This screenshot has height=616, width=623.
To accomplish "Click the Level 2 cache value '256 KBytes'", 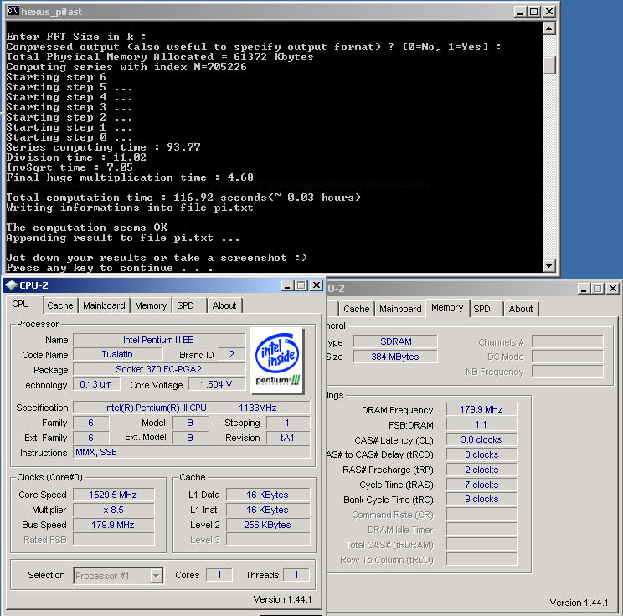I will 268,525.
